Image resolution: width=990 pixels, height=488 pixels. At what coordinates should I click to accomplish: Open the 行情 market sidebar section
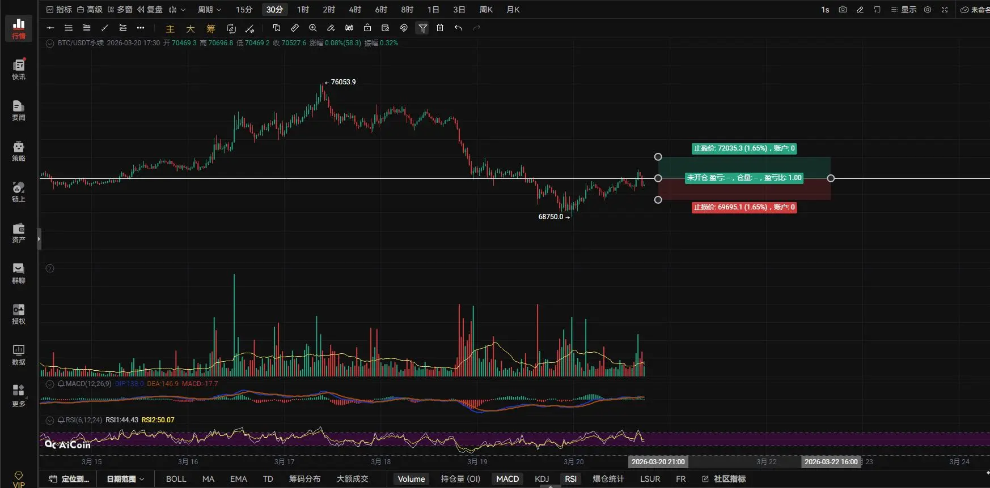point(19,28)
